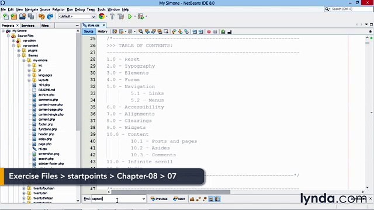Switch to the Source view button
Image resolution: width=374 pixels, height=210 pixels.
[88, 32]
